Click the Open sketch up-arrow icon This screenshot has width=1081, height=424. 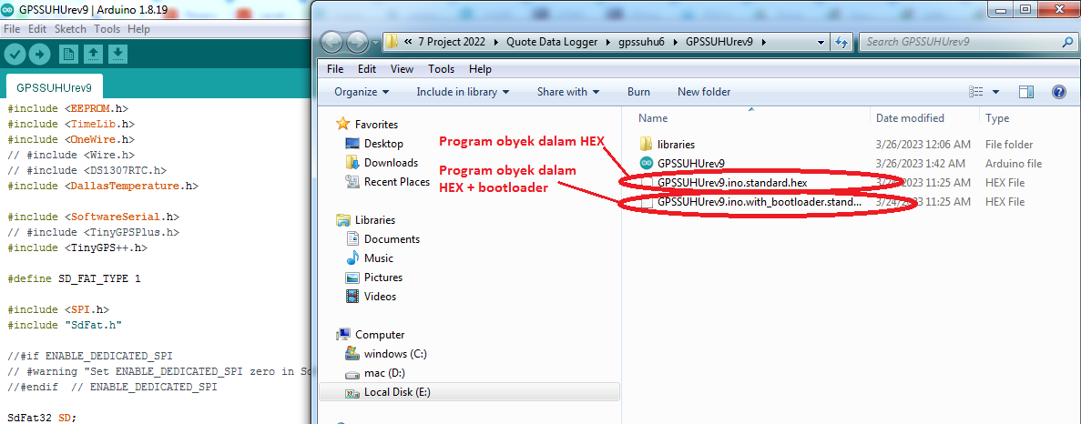click(x=93, y=55)
